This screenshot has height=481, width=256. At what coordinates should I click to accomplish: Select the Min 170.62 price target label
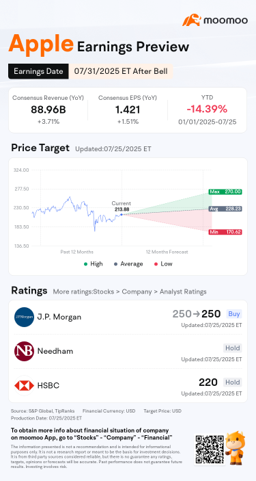click(225, 232)
